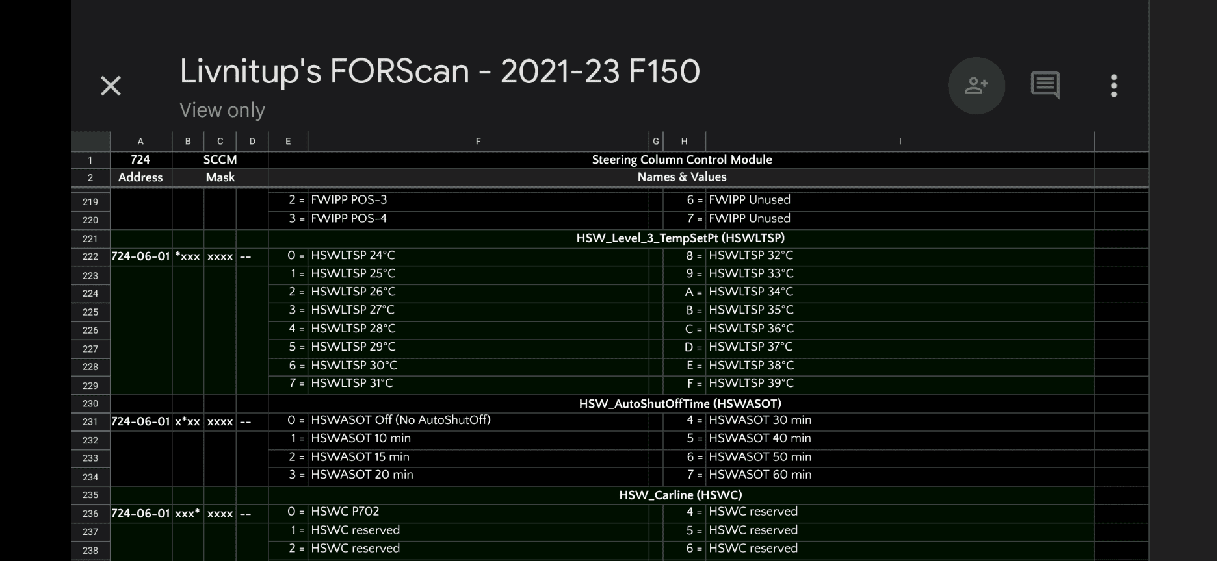Select column D header
The image size is (1217, 561).
tap(252, 142)
